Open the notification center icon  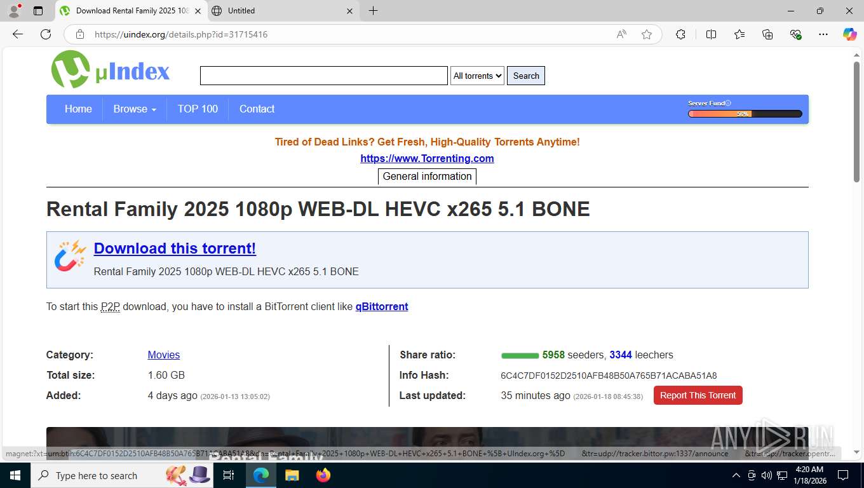[843, 475]
